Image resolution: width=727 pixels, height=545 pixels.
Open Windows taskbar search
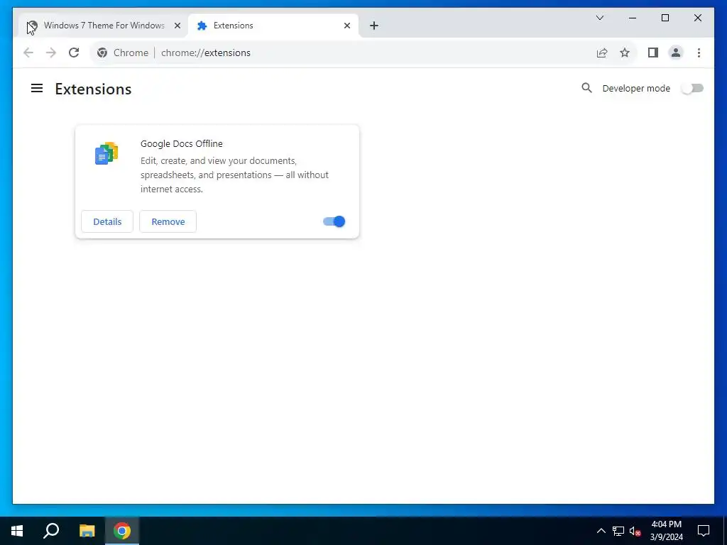pyautogui.click(x=51, y=531)
